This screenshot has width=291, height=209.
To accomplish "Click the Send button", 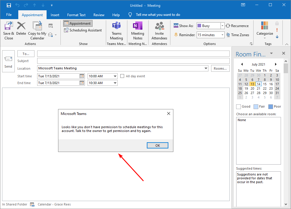I will coord(8,61).
